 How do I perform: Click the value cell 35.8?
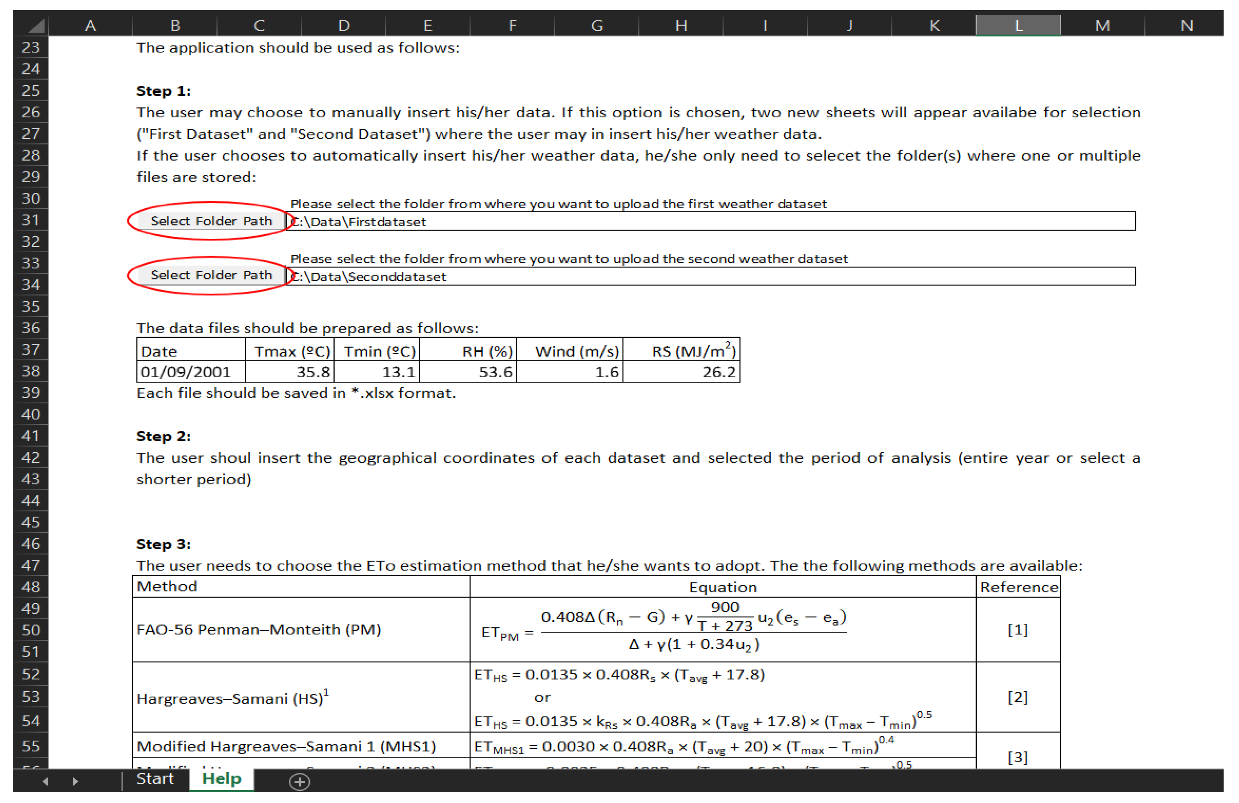click(x=290, y=371)
